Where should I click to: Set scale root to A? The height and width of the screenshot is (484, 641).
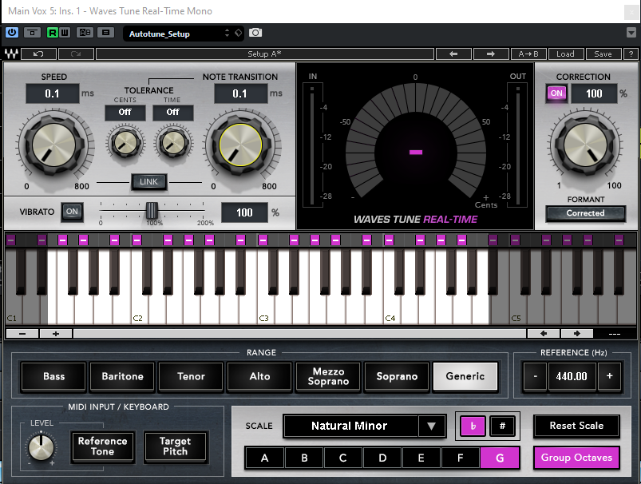[x=264, y=458]
